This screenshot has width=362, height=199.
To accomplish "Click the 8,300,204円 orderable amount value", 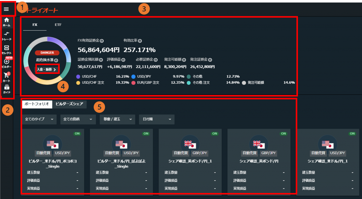I will 175,67.
